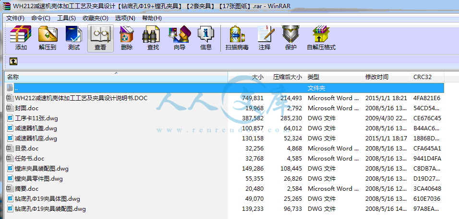The image size is (459, 219).
Task: Select the DWG icon beside 钻底孔Φ19夹具体图.dwg
Action: click(10, 199)
